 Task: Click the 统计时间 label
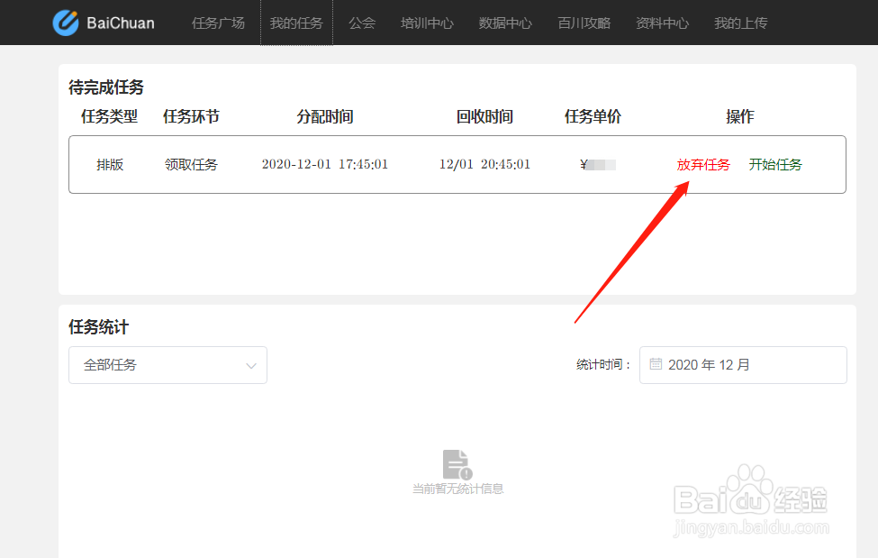coord(603,365)
